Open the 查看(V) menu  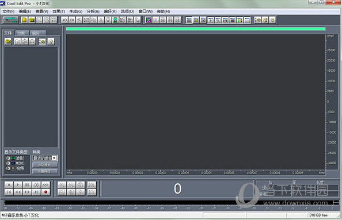(42, 11)
